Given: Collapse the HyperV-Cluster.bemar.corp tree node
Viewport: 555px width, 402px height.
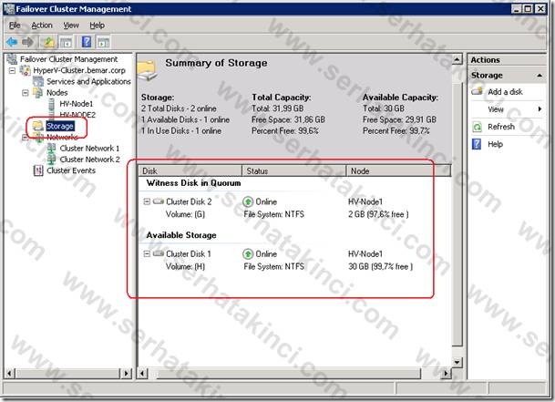Looking at the screenshot, I should click(x=12, y=70).
